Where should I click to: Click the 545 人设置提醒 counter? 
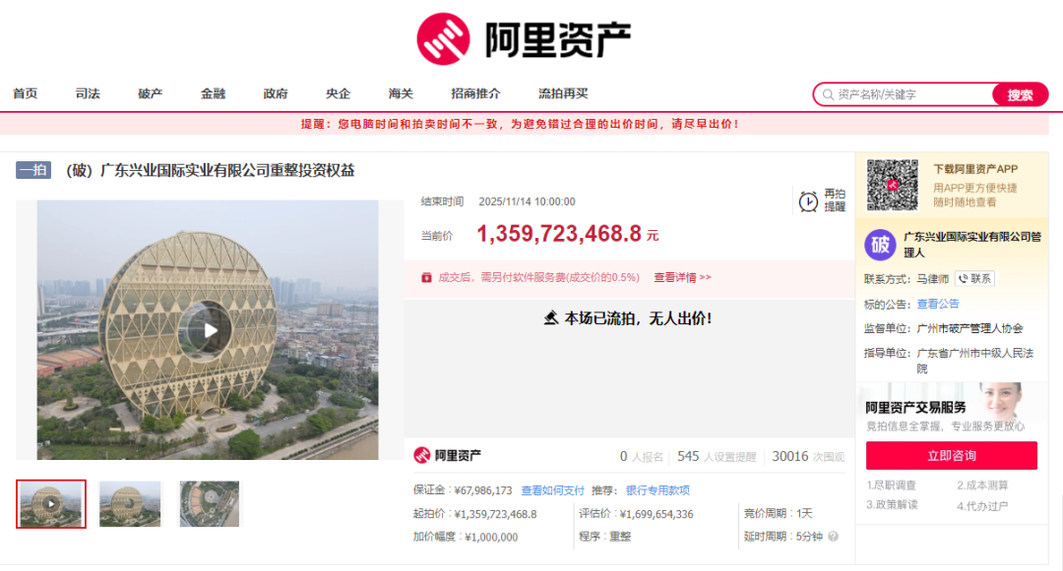pyautogui.click(x=716, y=457)
